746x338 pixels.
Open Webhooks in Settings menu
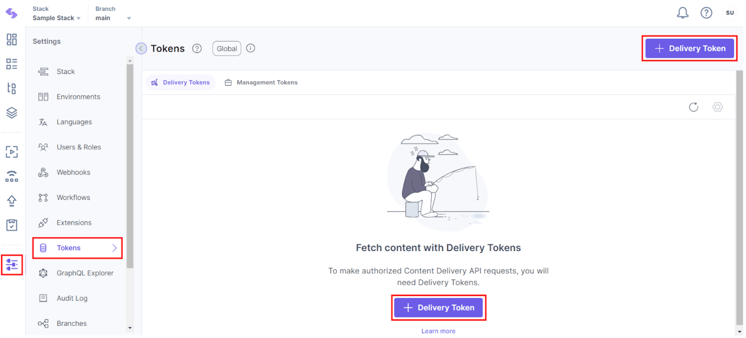pyautogui.click(x=73, y=172)
